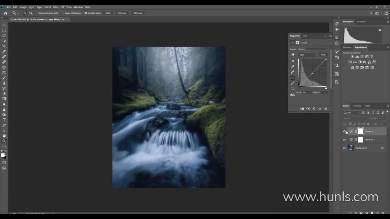390x219 pixels.
Task: Click the TK panel icon
Action: click(x=336, y=74)
